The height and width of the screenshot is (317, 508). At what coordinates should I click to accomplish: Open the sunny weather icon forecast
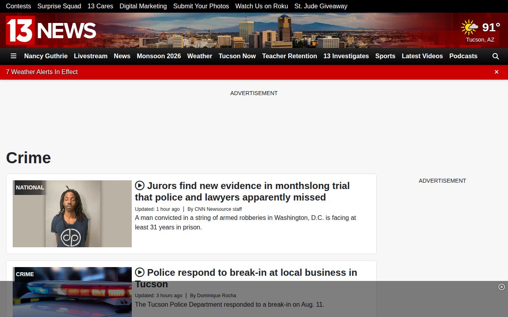pos(470,27)
